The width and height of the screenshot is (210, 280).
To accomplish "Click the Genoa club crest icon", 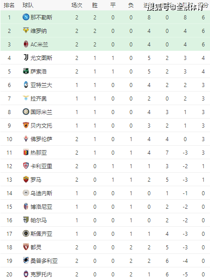I will (26, 152).
